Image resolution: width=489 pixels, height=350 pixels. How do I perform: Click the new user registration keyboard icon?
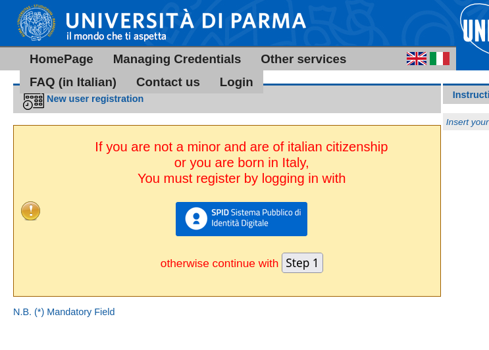point(34,101)
